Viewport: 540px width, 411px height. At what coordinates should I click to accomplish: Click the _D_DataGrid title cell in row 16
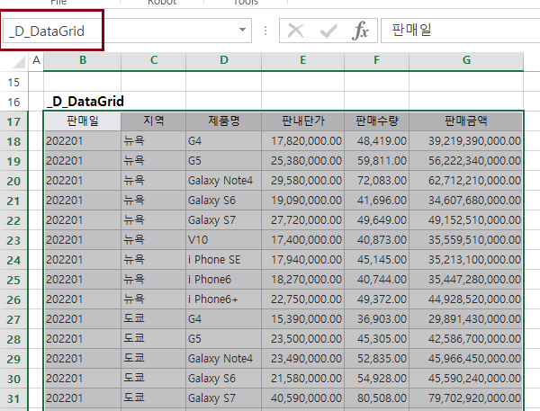tap(85, 102)
